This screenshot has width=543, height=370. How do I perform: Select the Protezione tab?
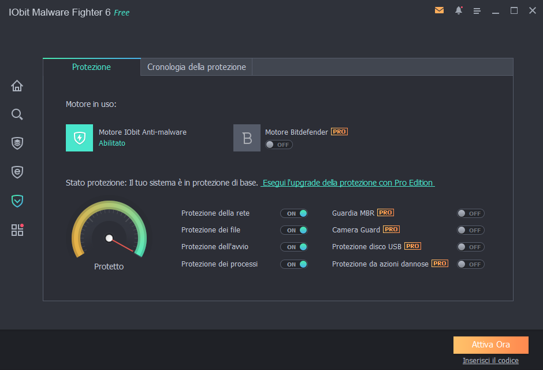point(91,67)
